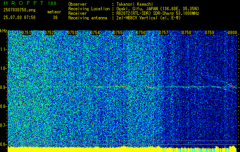Click the 0753 time marker
Image resolution: width=240 pixels, height=152 pixels.
pos(72,33)
